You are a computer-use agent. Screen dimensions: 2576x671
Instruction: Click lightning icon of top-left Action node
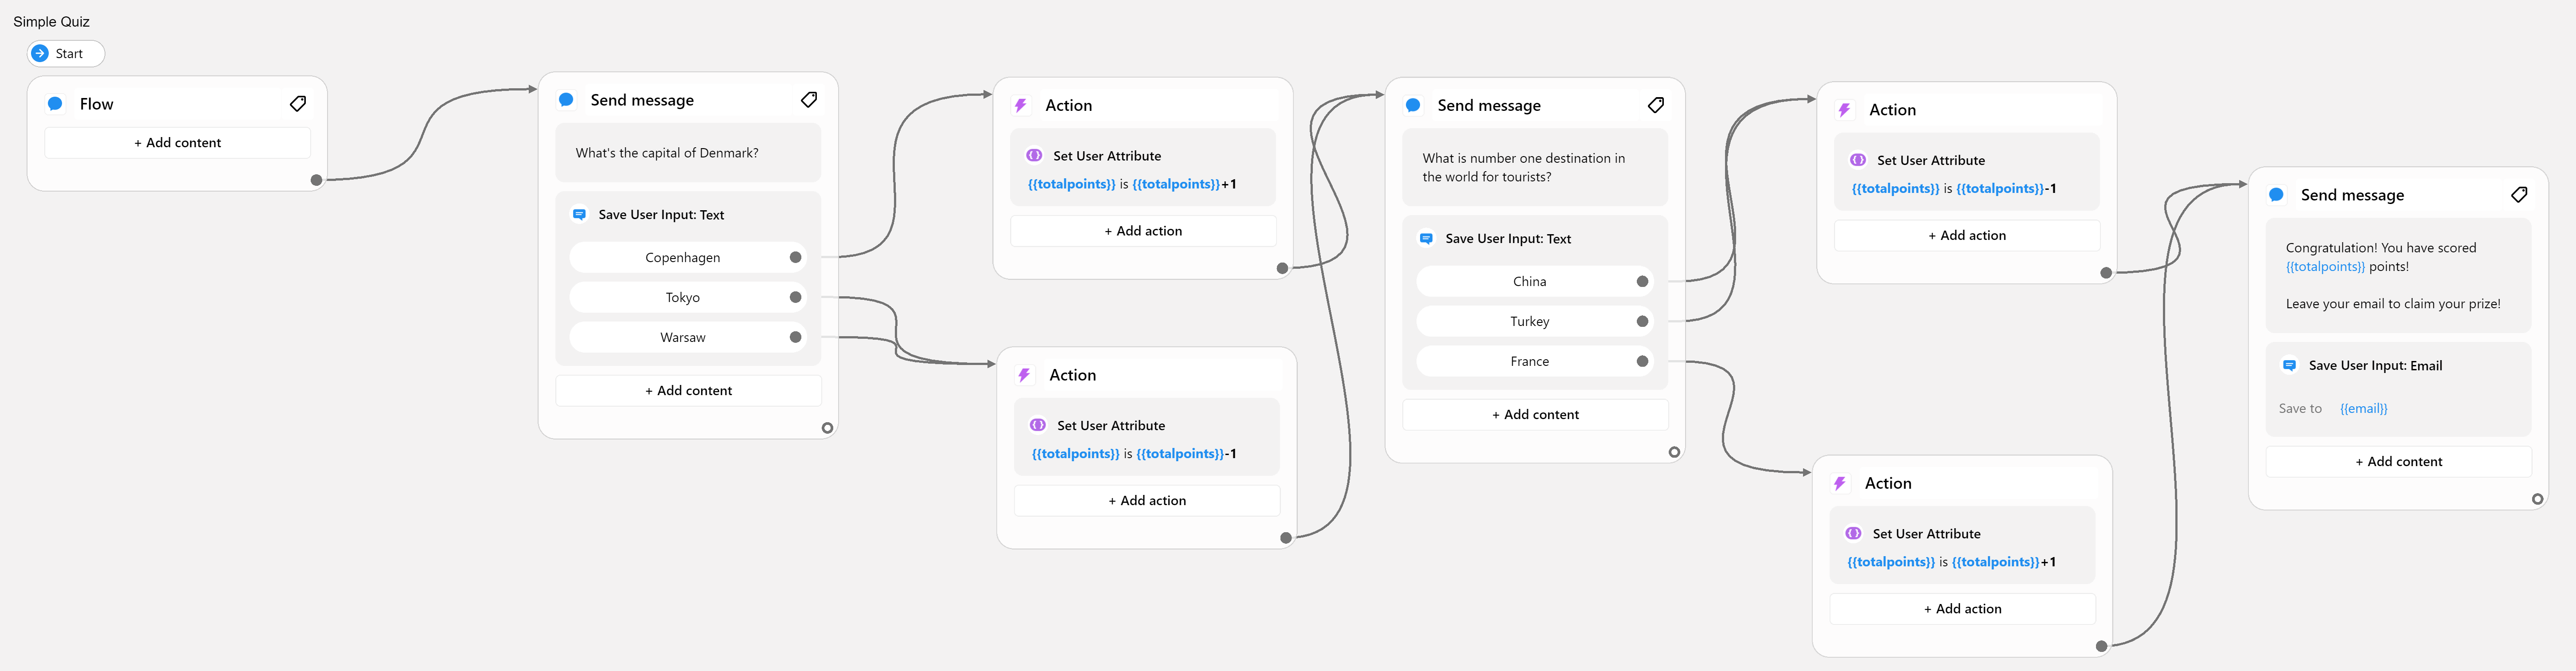coord(1021,106)
